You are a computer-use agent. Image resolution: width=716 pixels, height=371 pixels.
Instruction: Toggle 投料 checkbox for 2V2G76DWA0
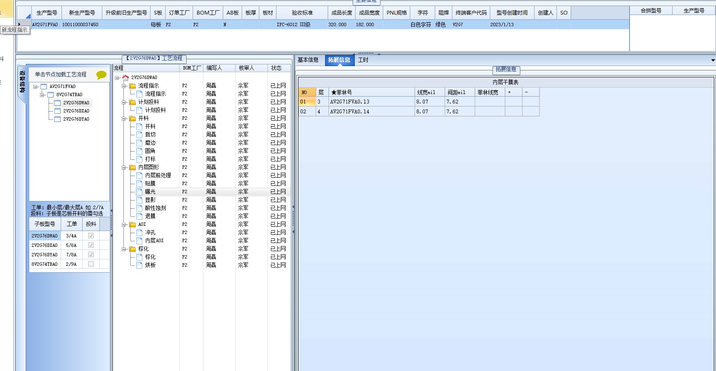coord(91,236)
